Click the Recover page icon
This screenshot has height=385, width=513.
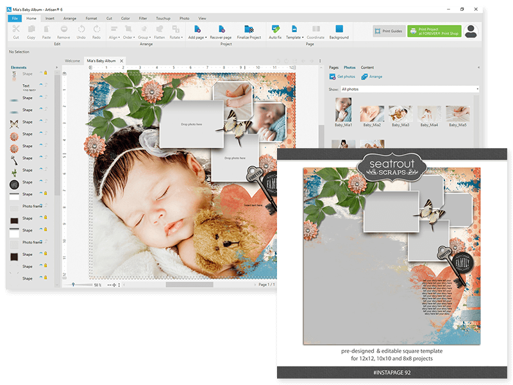pyautogui.click(x=221, y=29)
